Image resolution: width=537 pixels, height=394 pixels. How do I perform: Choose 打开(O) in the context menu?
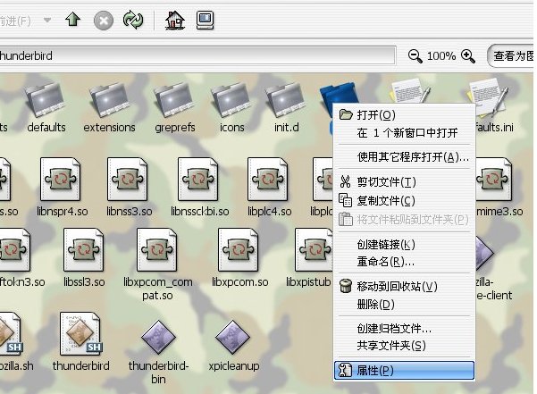(x=404, y=114)
